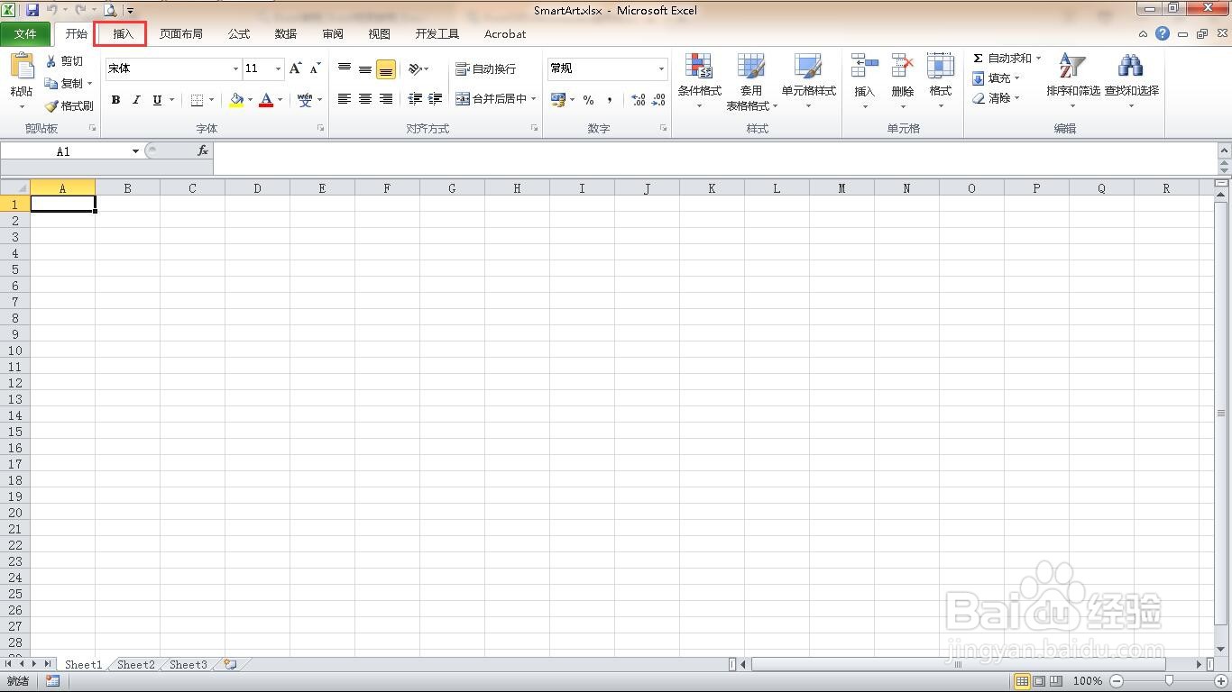Switch to 数据 (Data) tab
The width and height of the screenshot is (1232, 692).
click(286, 34)
